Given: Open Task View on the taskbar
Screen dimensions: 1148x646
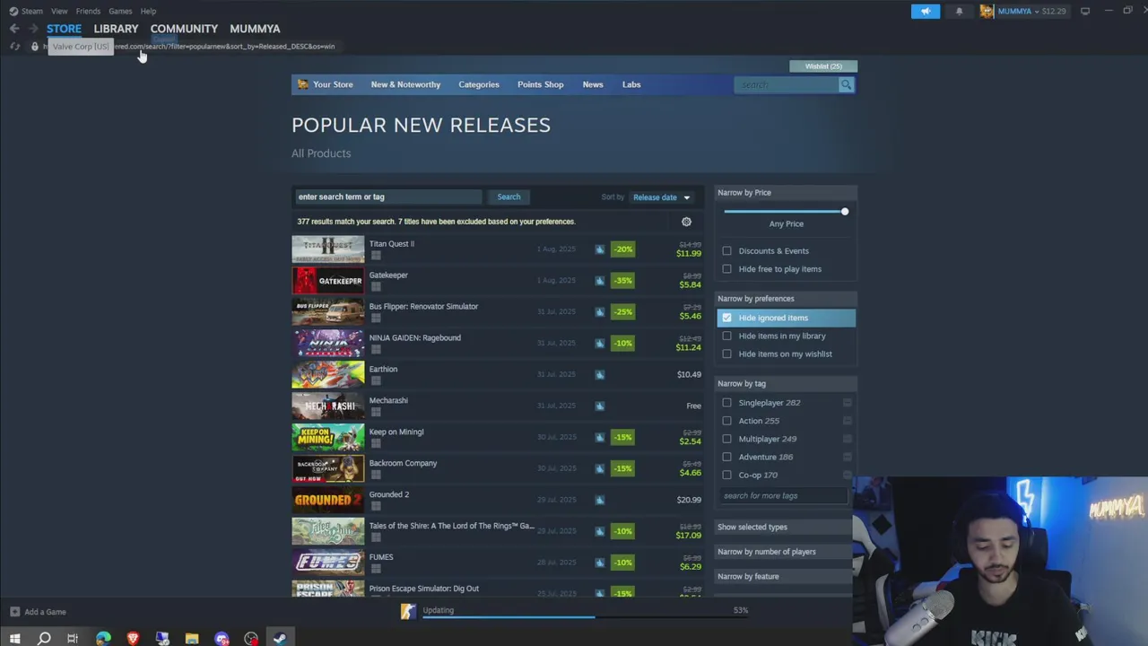Looking at the screenshot, I should (x=73, y=639).
